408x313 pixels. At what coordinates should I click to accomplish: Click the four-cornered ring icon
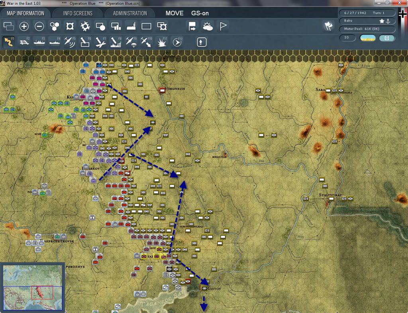70,26
